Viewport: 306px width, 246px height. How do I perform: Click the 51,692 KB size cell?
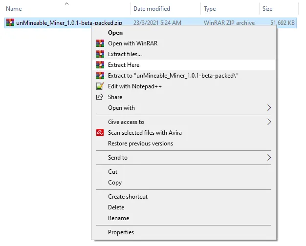[283, 23]
